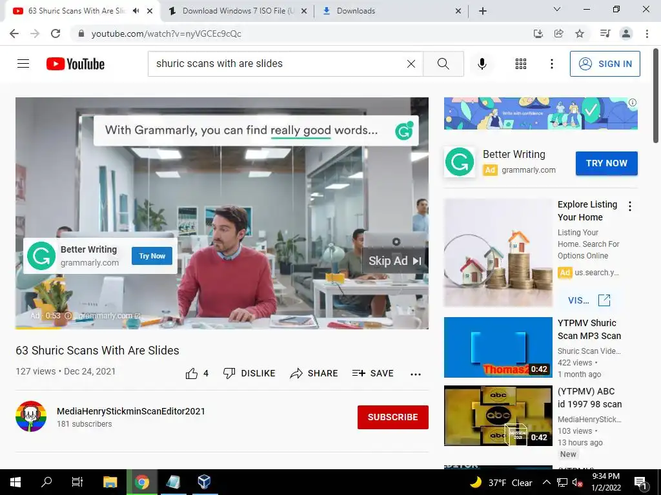Click the SIGN IN button
Image resolution: width=661 pixels, height=495 pixels.
tap(605, 64)
